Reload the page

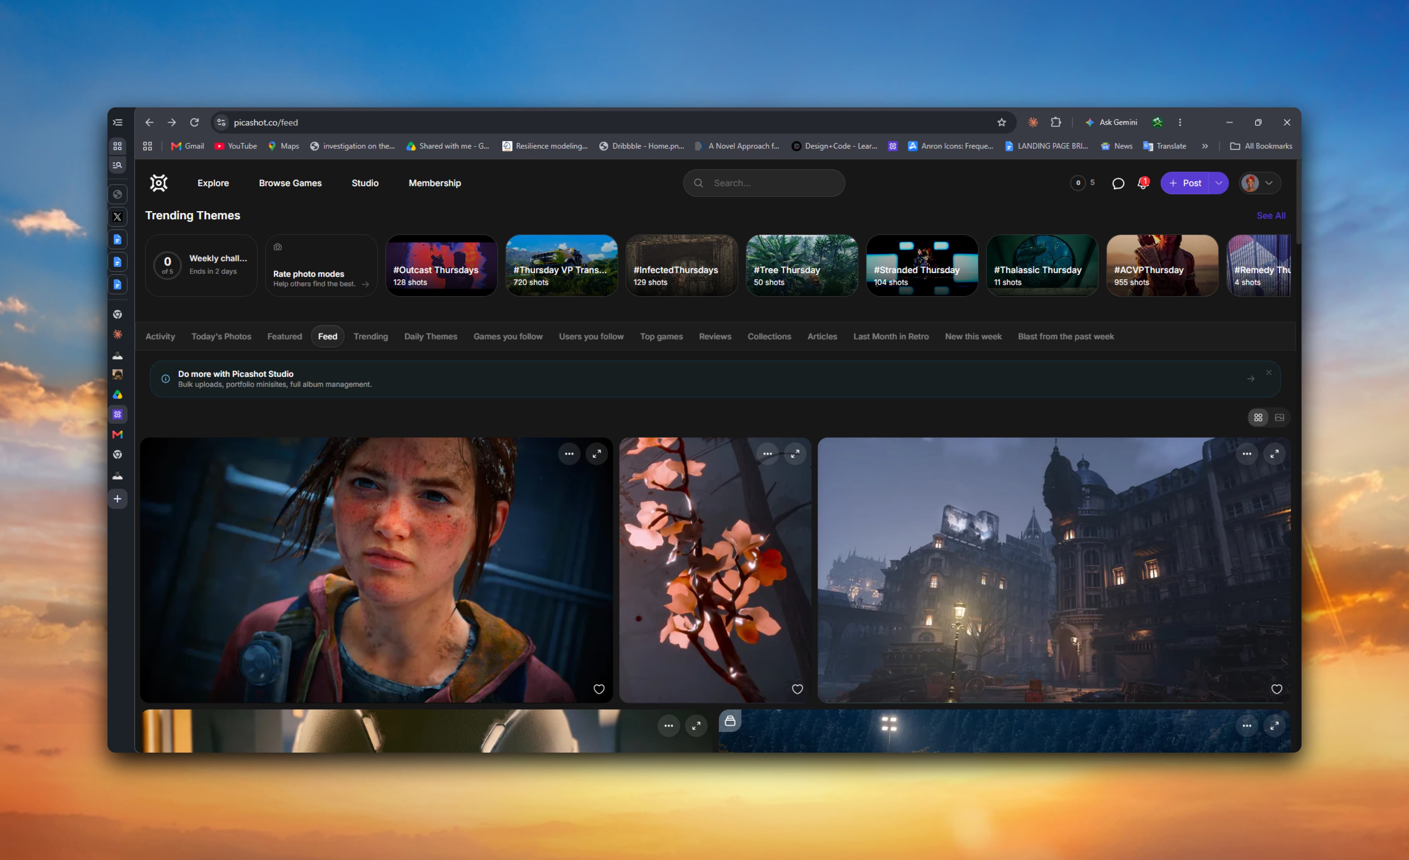pos(194,122)
